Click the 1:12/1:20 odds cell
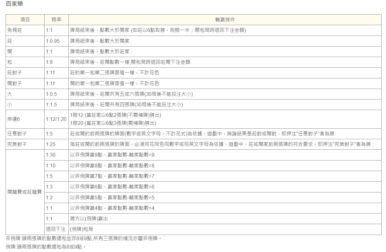The width and height of the screenshot is (386, 252). tap(56, 119)
